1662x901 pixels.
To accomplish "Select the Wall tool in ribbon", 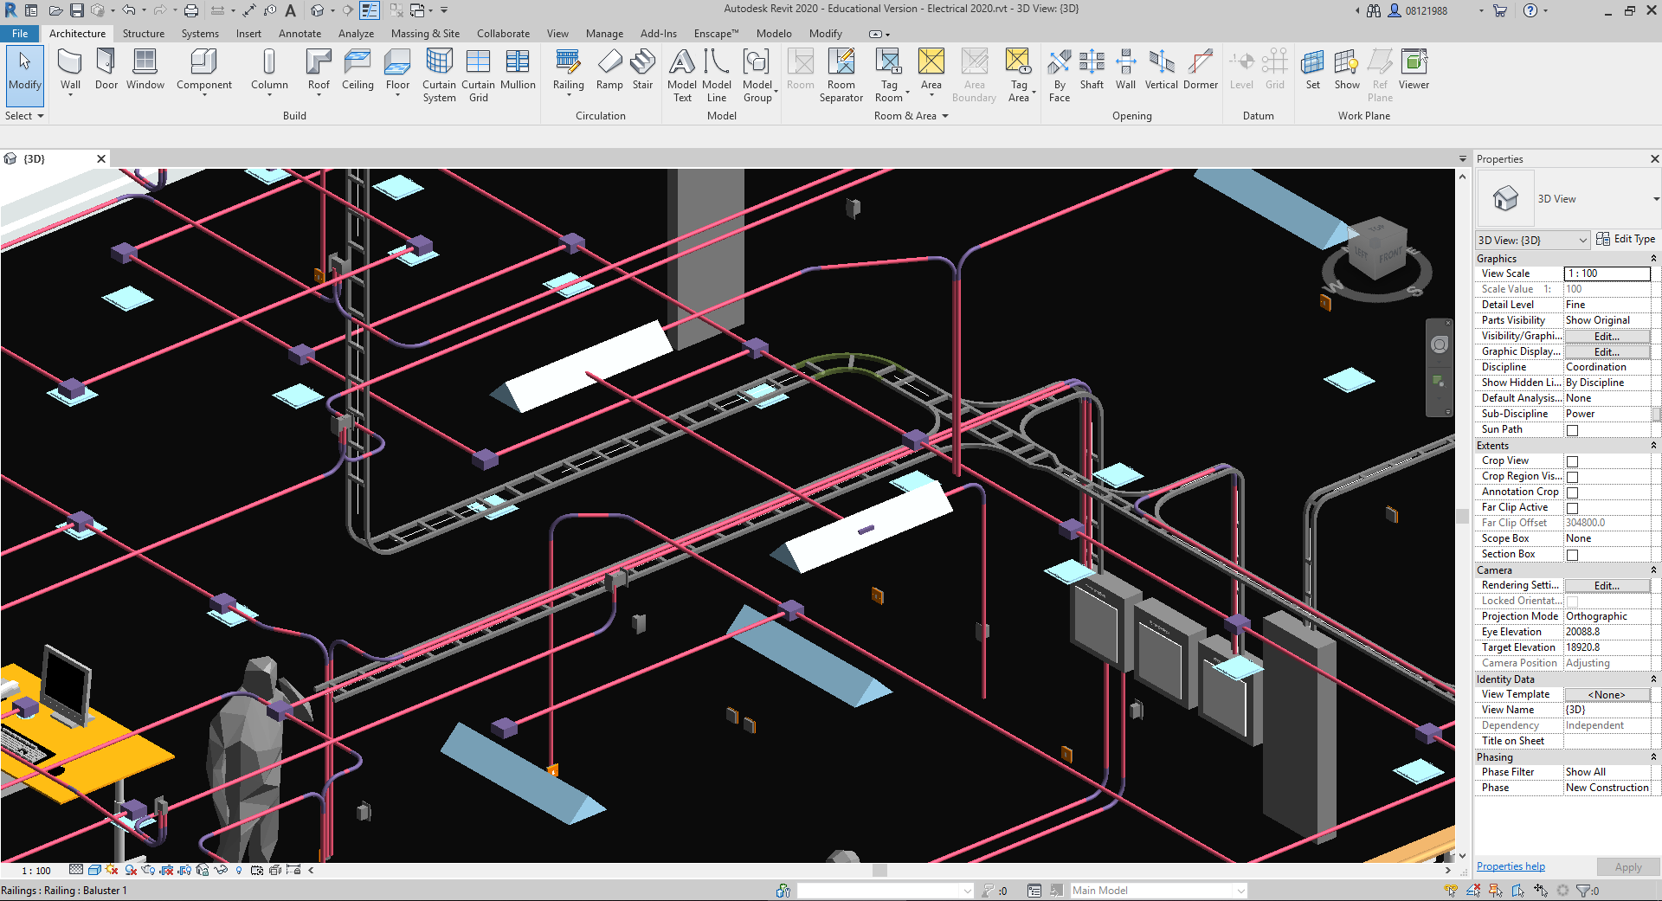I will click(70, 69).
